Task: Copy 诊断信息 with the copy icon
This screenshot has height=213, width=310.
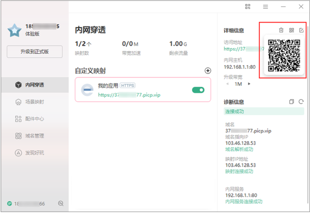Action: [291, 102]
